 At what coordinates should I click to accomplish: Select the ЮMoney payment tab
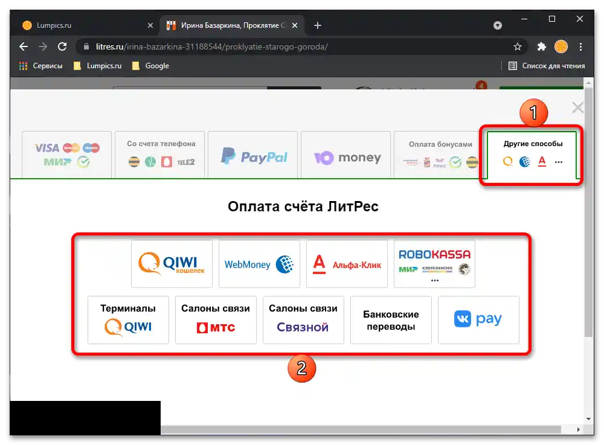(346, 155)
